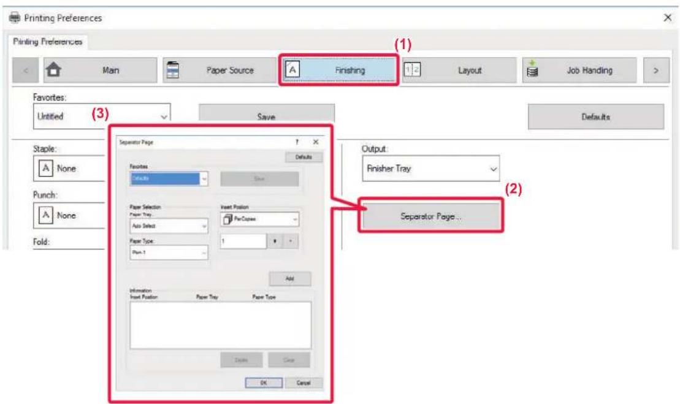This screenshot has height=404, width=680.
Task: Click OK in the Separator Page dialog
Action: (264, 383)
